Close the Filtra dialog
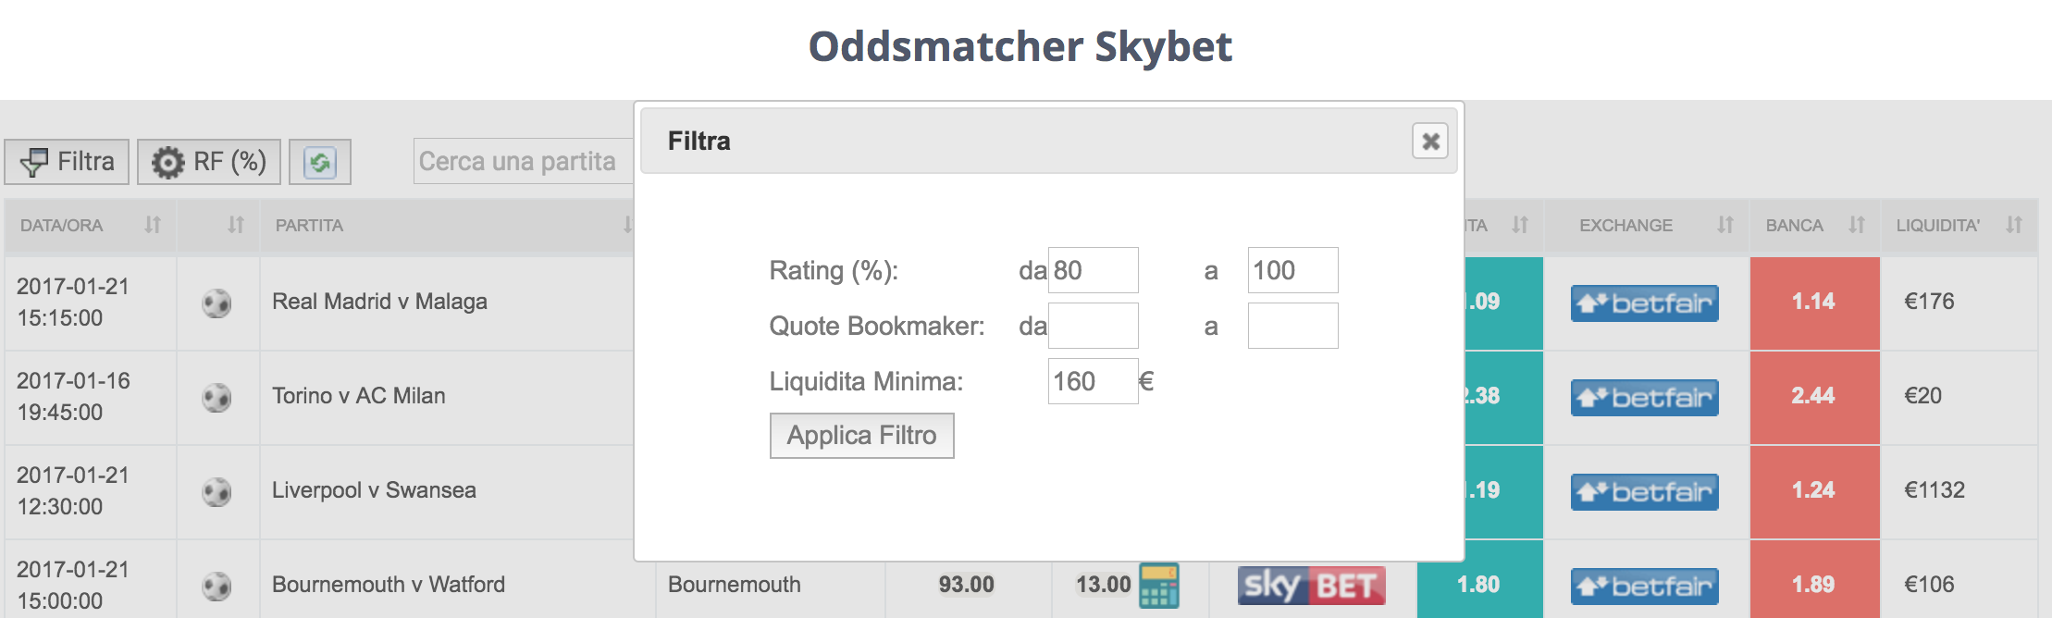This screenshot has height=618, width=2052. pos(1430,142)
